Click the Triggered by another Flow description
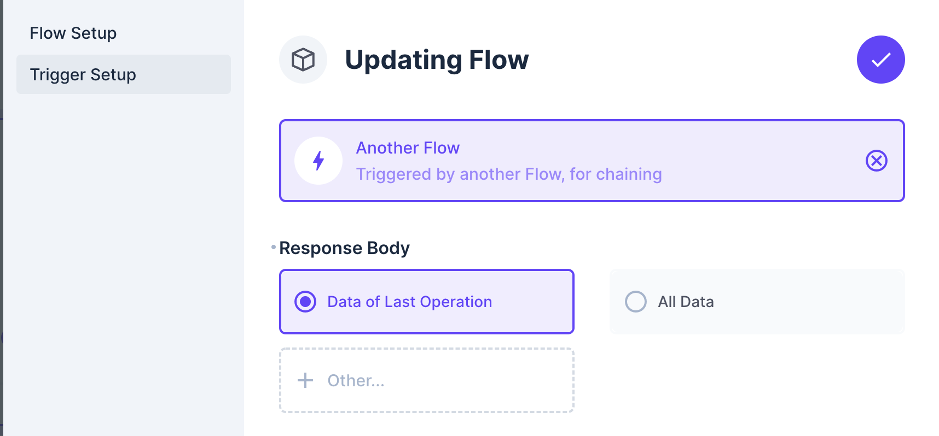939x436 pixels. 508,174
